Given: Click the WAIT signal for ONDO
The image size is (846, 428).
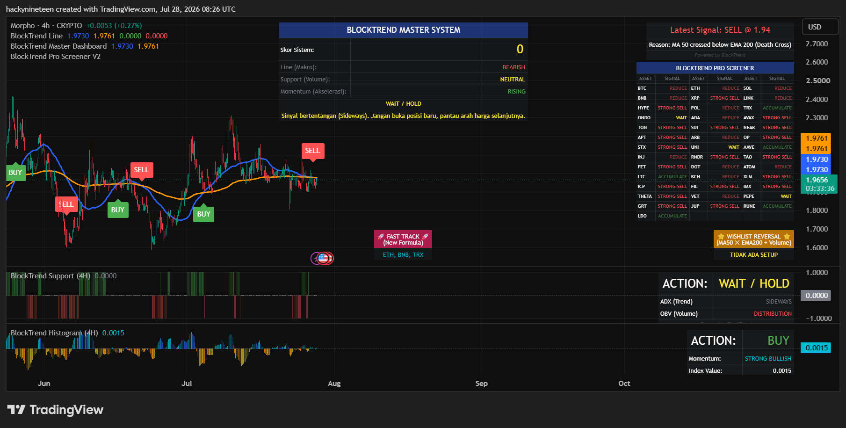Looking at the screenshot, I should point(681,117).
